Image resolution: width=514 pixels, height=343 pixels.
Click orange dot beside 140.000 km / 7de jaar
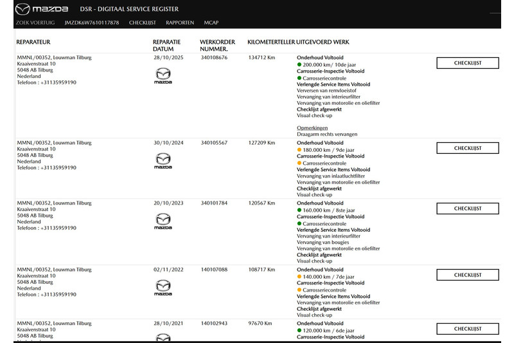pos(299,277)
